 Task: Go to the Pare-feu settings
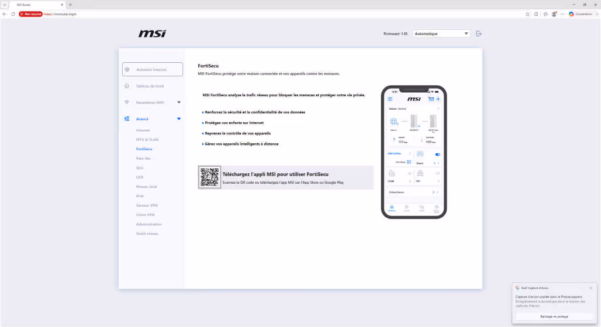[x=143, y=159]
